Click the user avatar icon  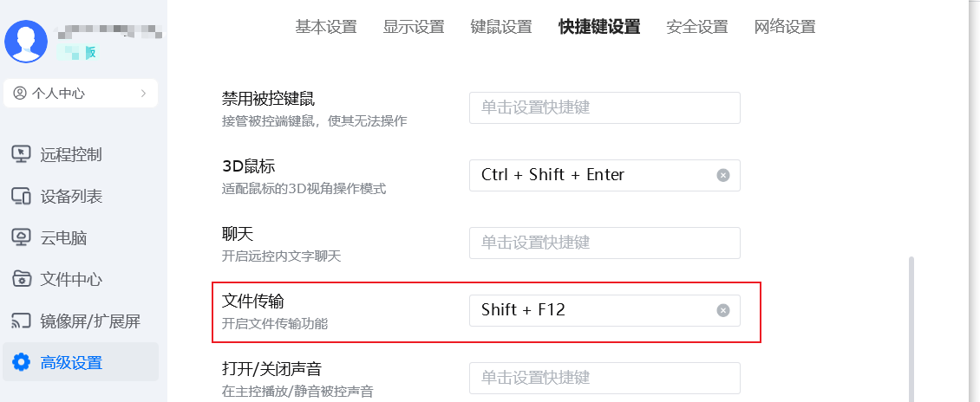[x=27, y=41]
